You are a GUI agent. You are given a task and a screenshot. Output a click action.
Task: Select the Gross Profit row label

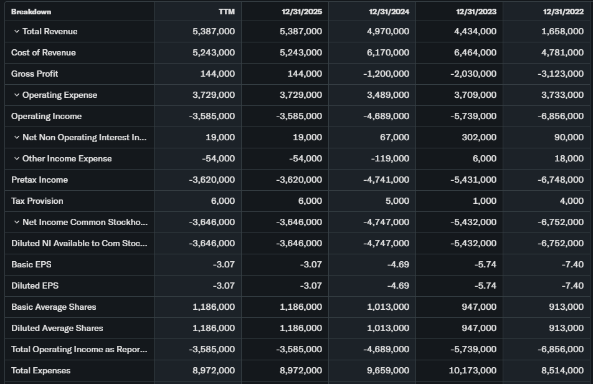(35, 74)
